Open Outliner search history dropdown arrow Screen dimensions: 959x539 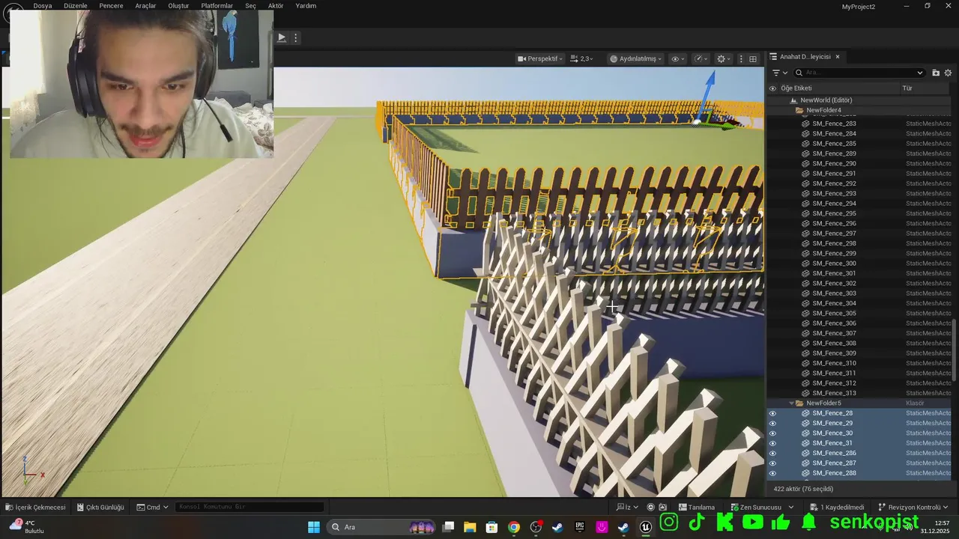click(920, 73)
